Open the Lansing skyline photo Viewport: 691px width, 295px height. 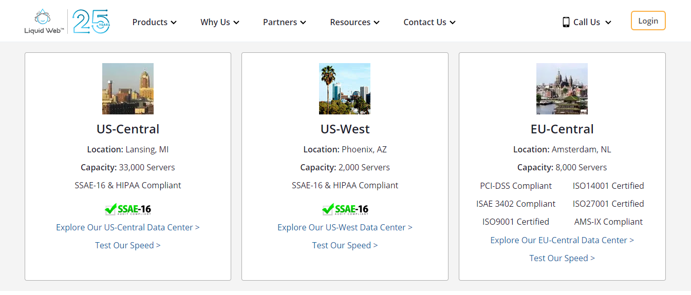pyautogui.click(x=128, y=88)
